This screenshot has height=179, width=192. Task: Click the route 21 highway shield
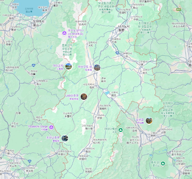pos(30,161)
